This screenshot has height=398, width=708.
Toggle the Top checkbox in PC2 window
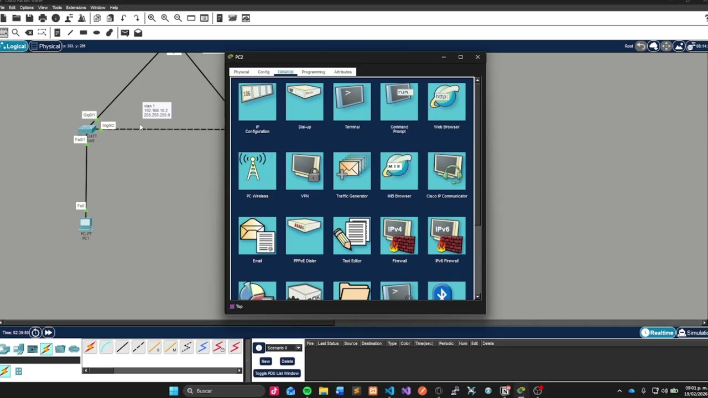click(232, 306)
